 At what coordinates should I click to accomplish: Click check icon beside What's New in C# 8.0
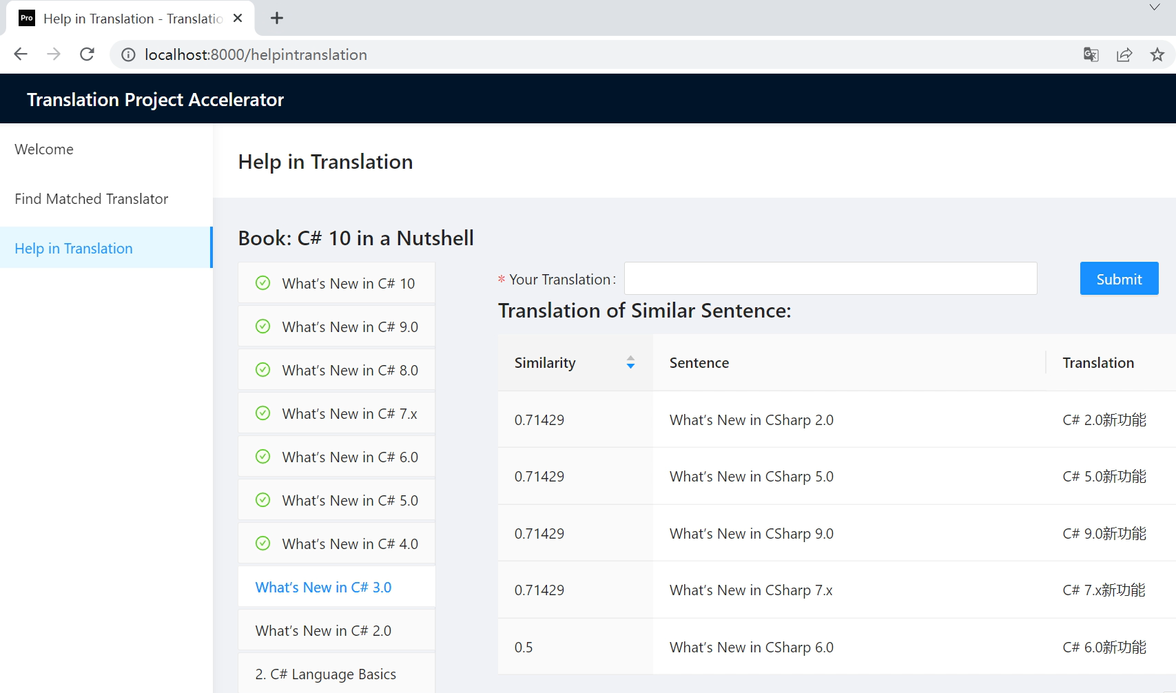(263, 370)
